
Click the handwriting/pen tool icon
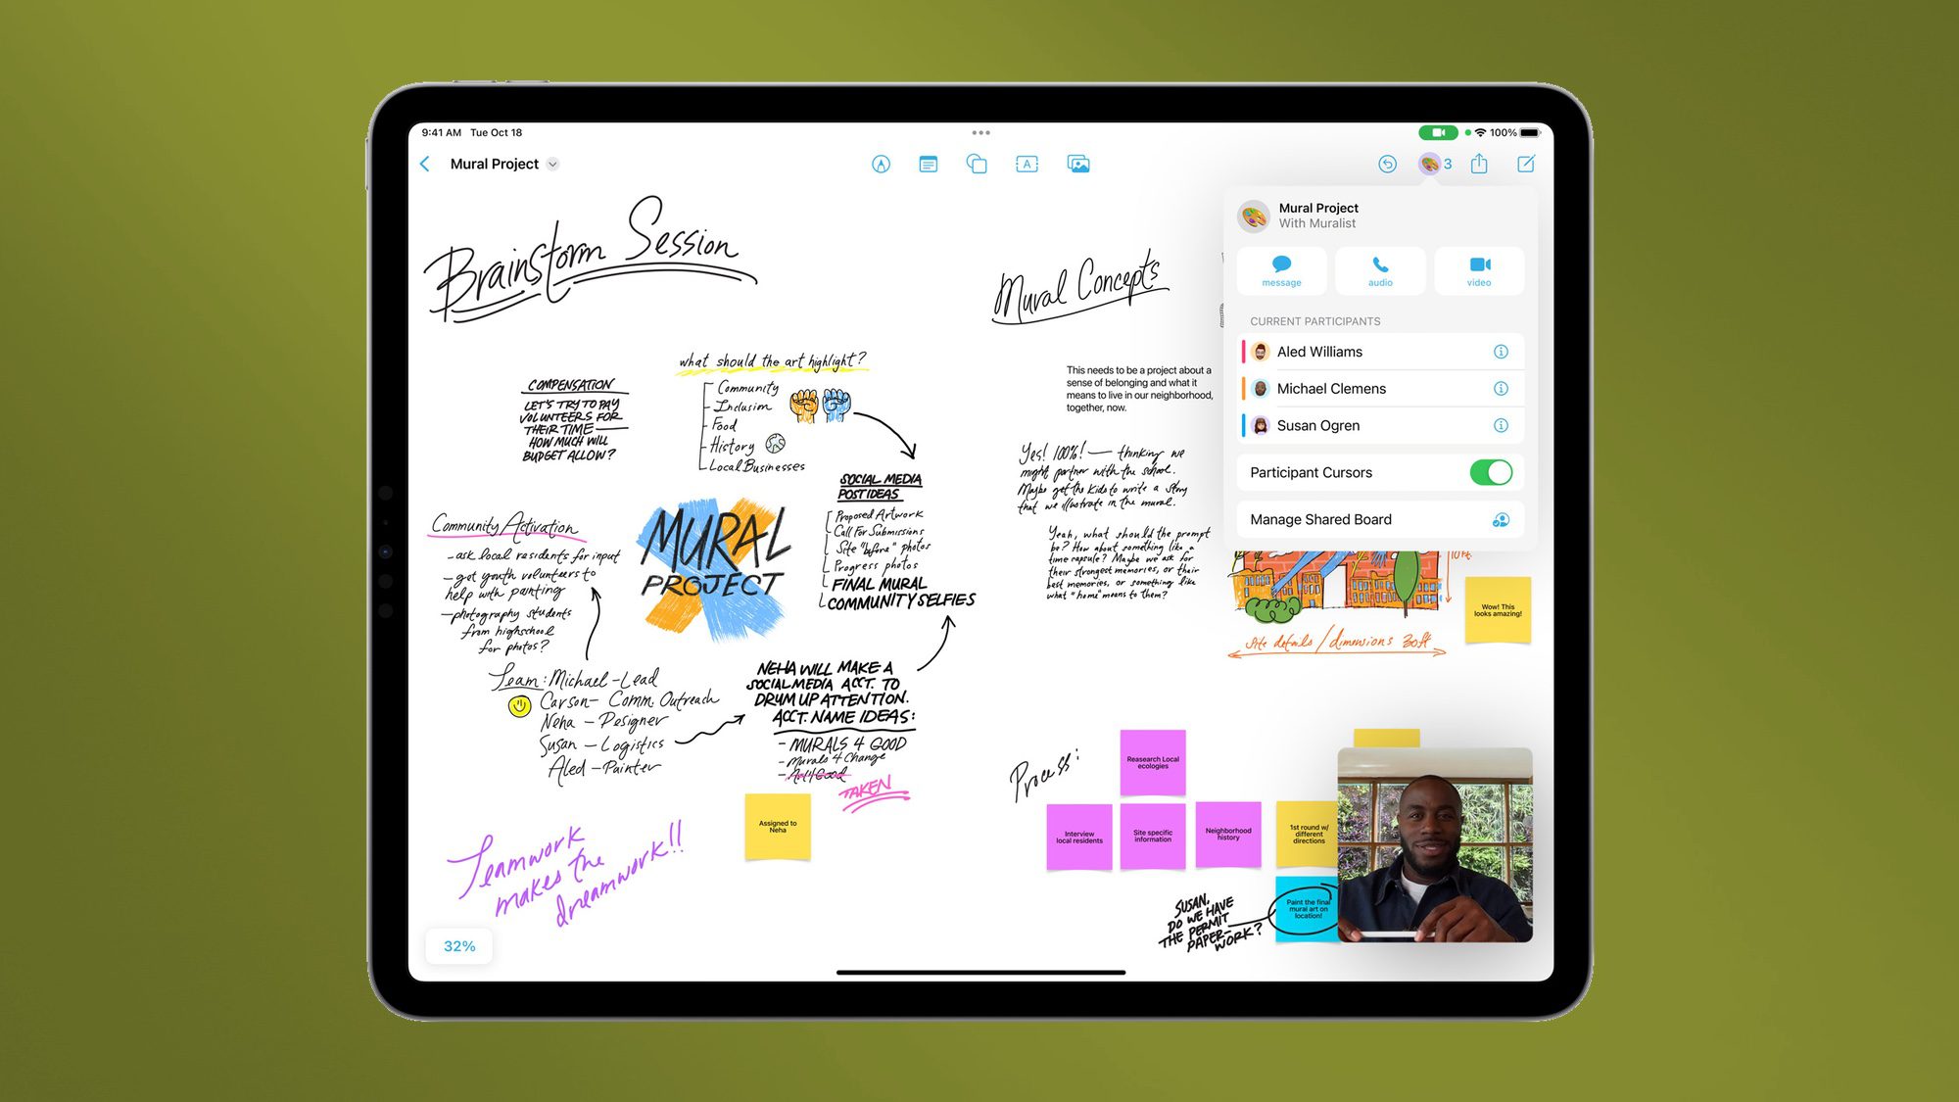[x=883, y=165]
